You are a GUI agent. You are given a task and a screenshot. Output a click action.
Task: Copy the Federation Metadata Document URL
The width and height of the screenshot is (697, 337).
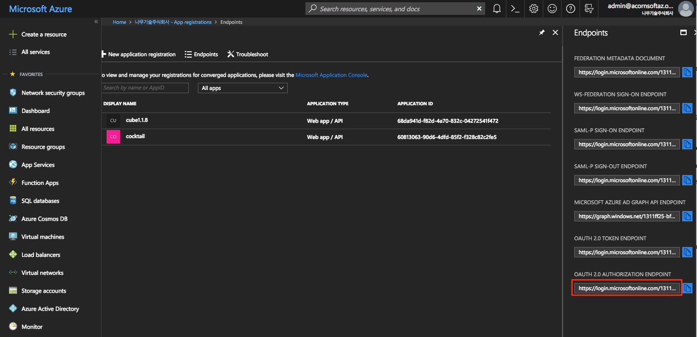[x=687, y=72]
